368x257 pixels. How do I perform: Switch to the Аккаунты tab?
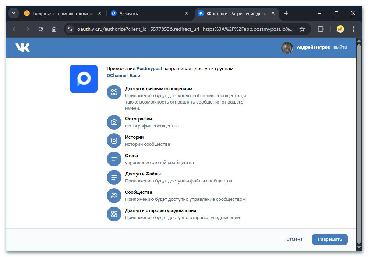tap(149, 14)
